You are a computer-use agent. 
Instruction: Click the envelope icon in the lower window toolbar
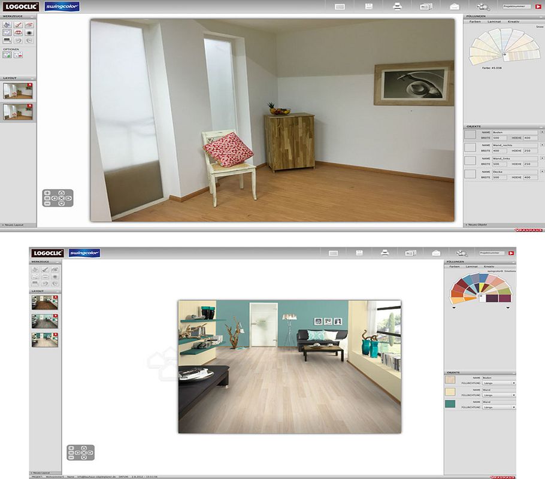(437, 253)
